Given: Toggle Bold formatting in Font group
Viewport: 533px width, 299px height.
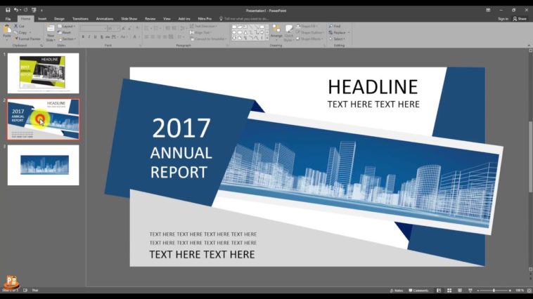Looking at the screenshot, I should [84, 36].
